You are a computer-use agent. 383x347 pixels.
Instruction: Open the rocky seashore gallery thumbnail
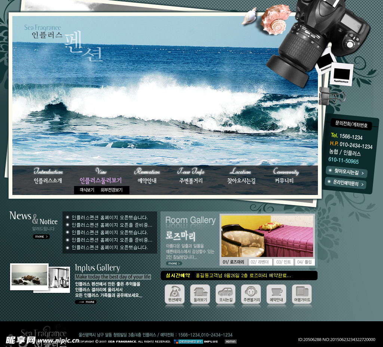pos(29,276)
